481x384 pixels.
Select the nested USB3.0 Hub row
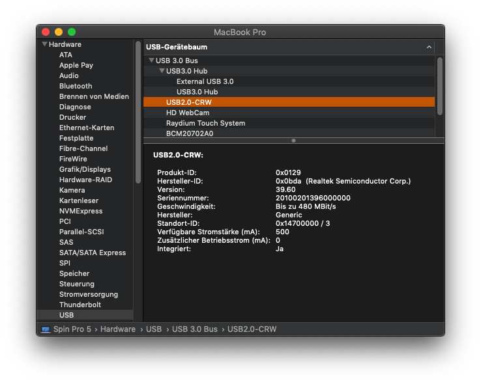[x=289, y=92]
